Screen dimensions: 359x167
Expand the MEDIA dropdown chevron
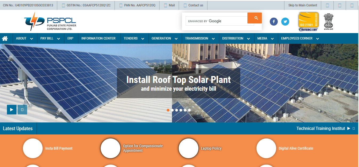pyautogui.click(x=272, y=39)
